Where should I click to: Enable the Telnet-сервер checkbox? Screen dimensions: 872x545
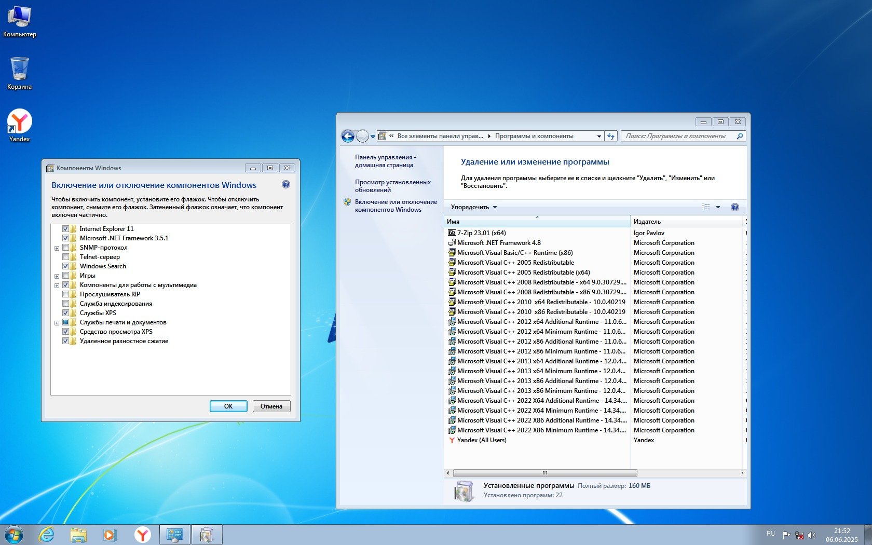(65, 257)
